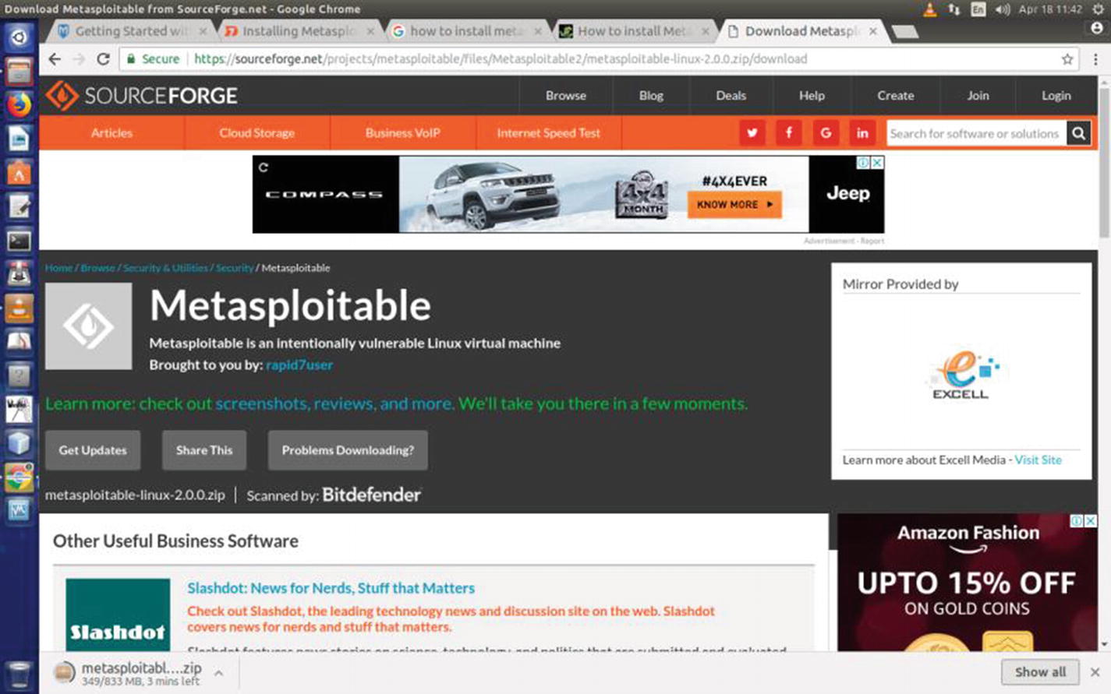The image size is (1111, 694).
Task: Click the Home breadcrumb link
Action: pos(58,268)
